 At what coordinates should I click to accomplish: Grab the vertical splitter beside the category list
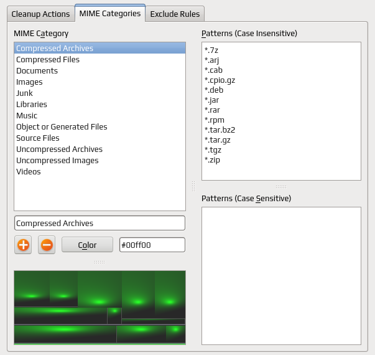[x=193, y=186]
